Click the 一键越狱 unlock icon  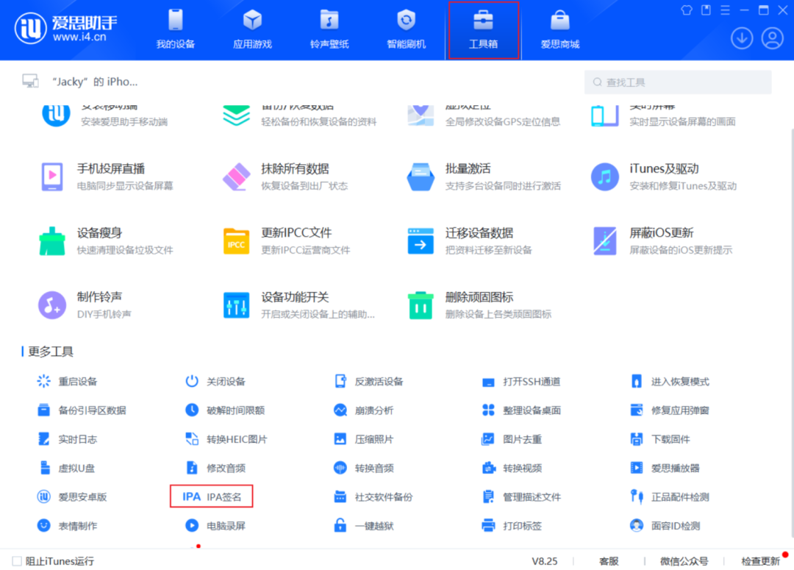[x=340, y=525]
